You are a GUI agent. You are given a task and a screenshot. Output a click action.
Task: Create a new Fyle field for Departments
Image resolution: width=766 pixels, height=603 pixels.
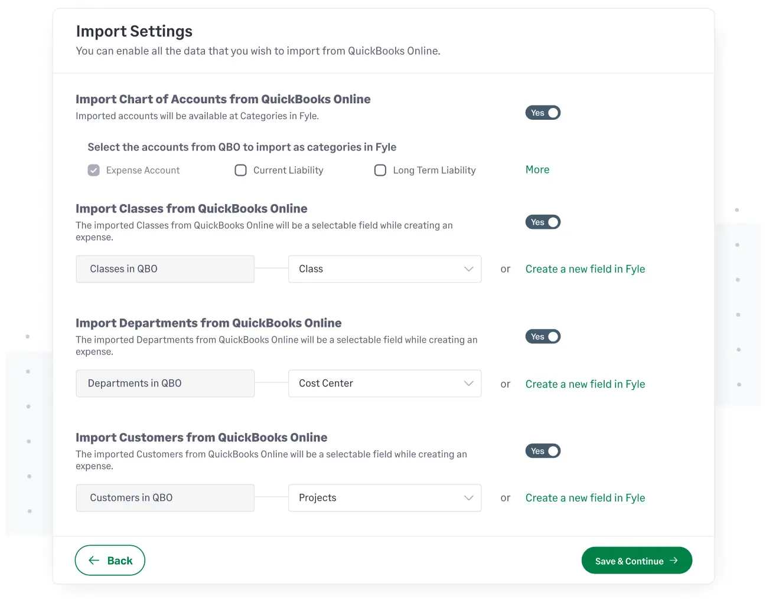(x=585, y=384)
